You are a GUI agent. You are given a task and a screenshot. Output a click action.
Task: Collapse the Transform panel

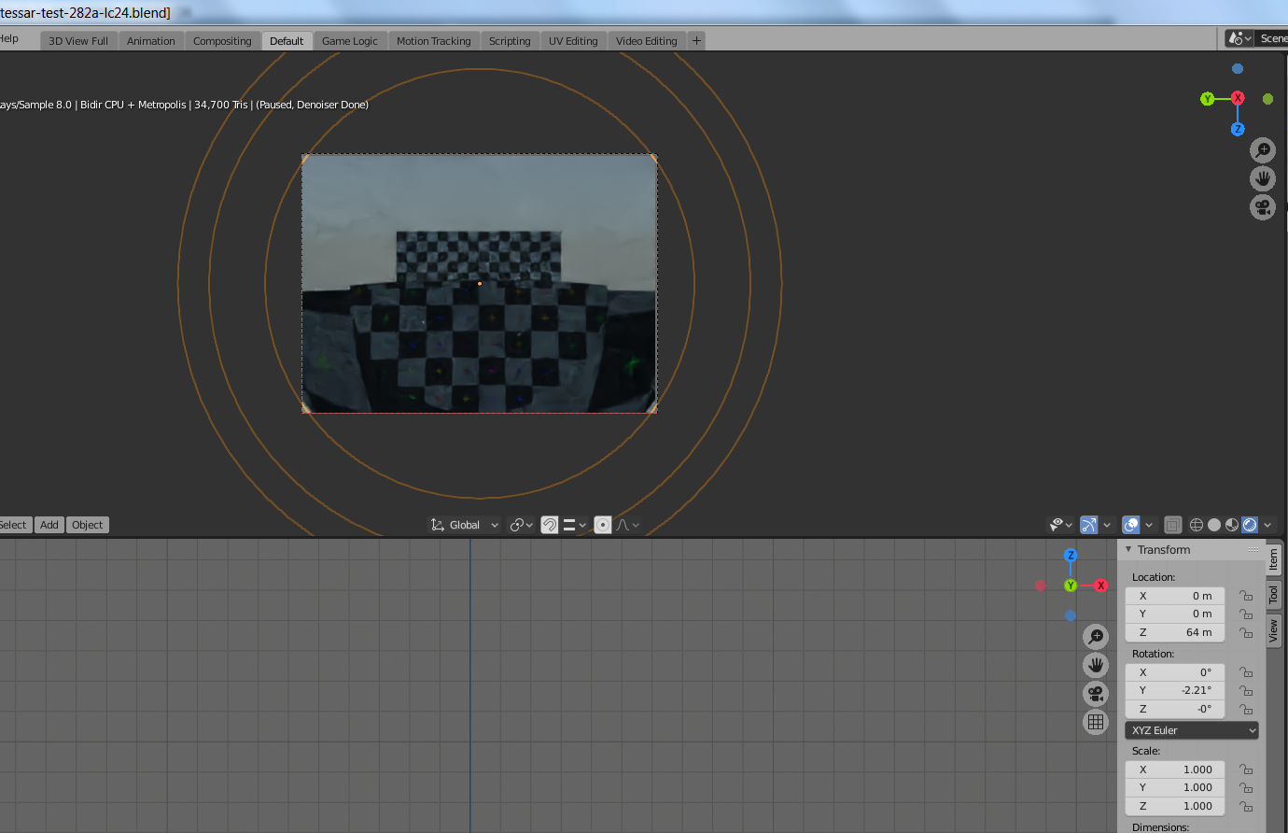coord(1128,550)
